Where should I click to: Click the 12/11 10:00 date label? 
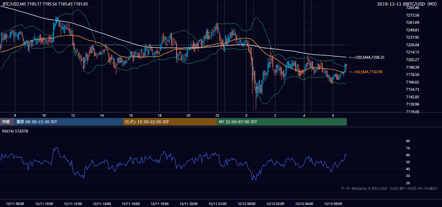(x=44, y=204)
